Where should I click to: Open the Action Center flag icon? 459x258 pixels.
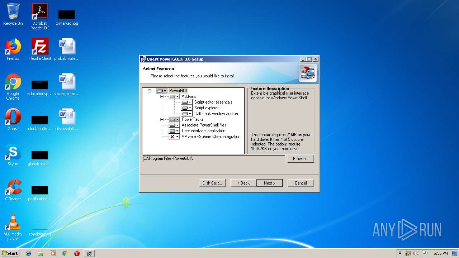pos(425,253)
